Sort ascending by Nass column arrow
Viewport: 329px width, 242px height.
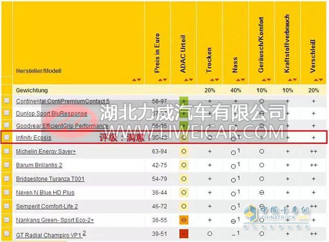pyautogui.click(x=238, y=80)
